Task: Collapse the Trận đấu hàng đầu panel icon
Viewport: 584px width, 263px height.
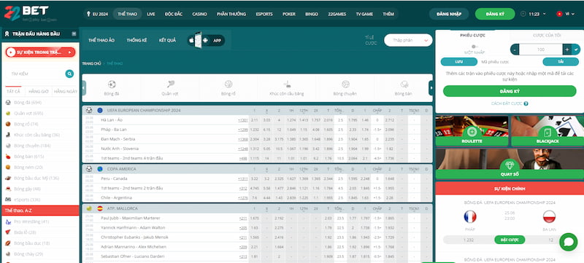Action: click(x=74, y=34)
